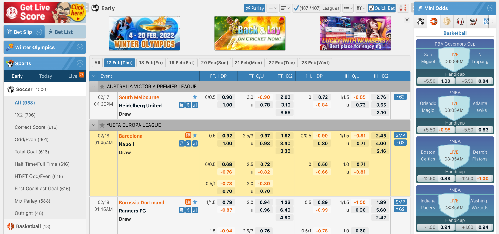Collapse the Mini Odds panel
The image size is (499, 234).
490,8
